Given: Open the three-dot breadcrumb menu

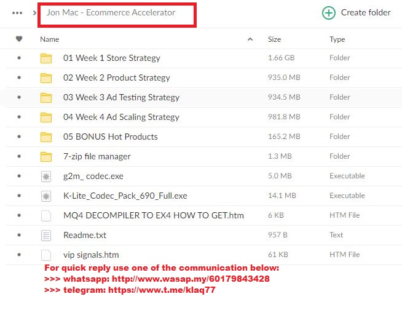Looking at the screenshot, I should tap(17, 13).
